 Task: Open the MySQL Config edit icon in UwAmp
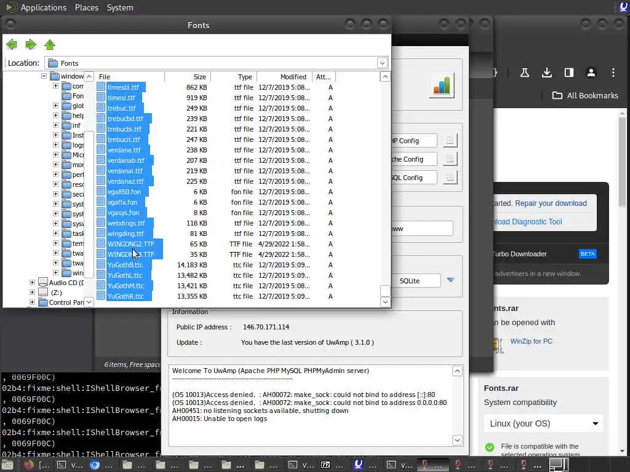(x=450, y=177)
